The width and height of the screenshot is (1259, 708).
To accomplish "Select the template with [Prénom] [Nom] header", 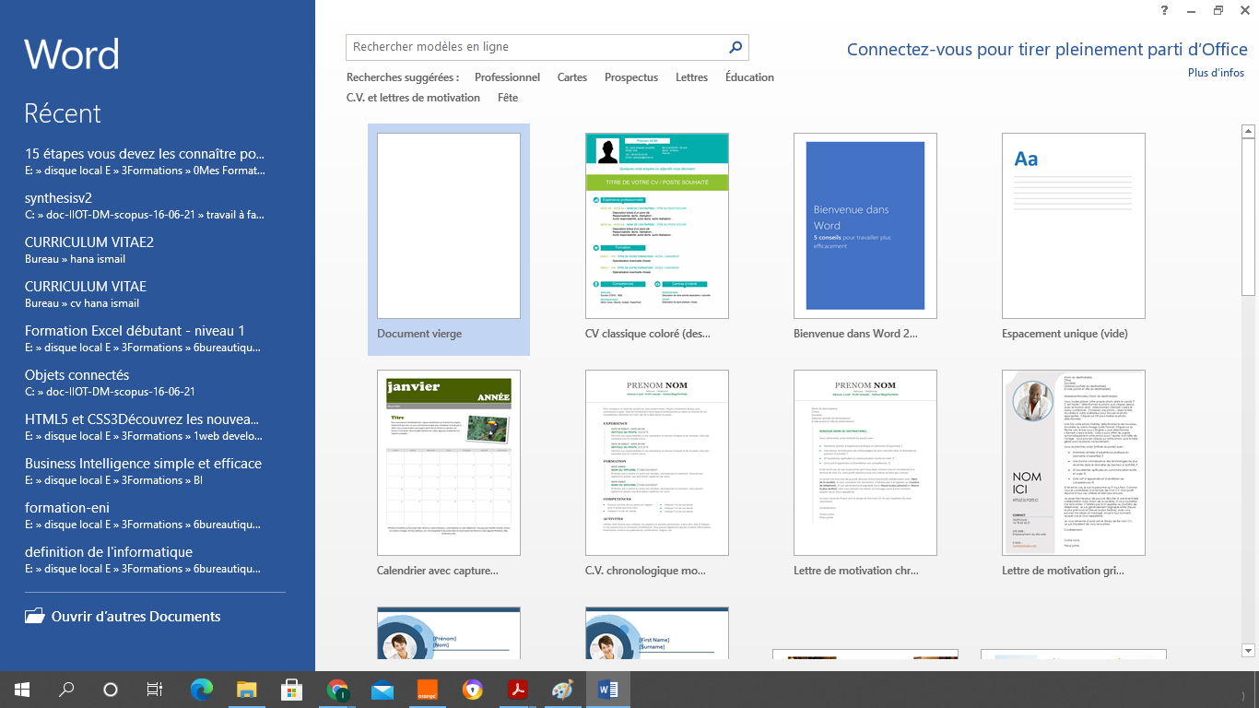I will (x=449, y=632).
